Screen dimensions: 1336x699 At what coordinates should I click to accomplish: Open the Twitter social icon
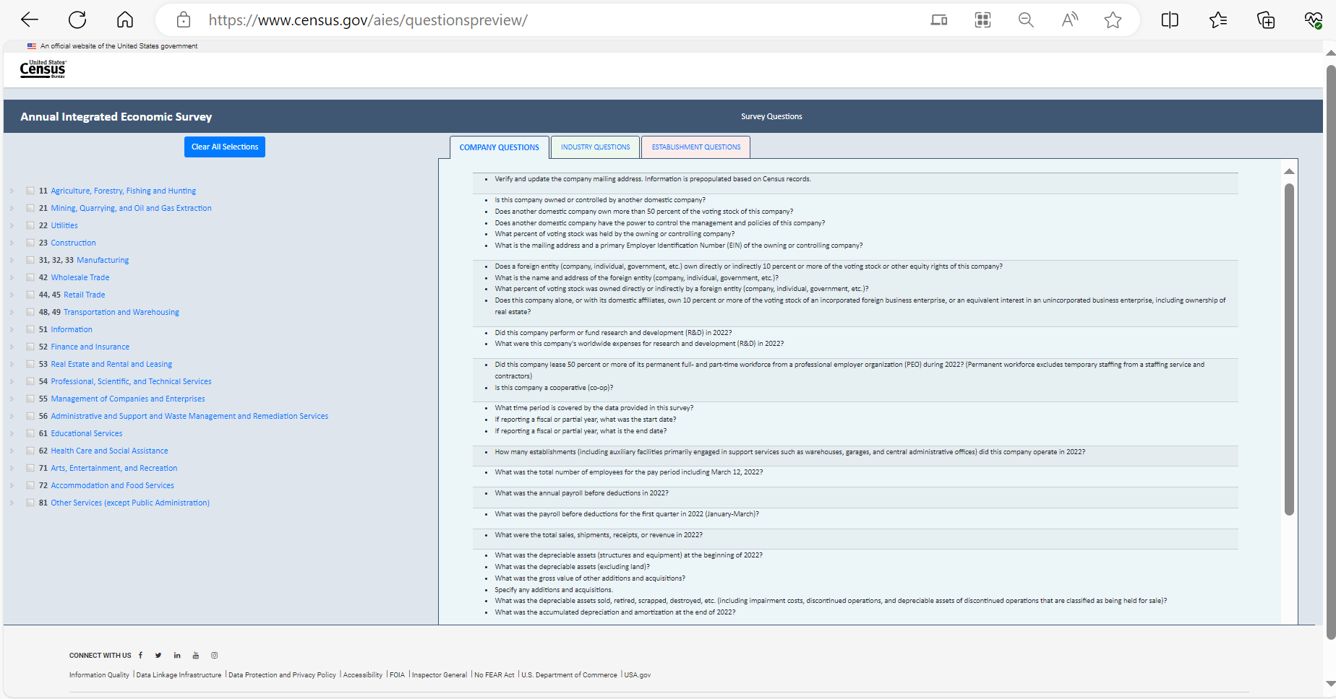click(x=158, y=656)
